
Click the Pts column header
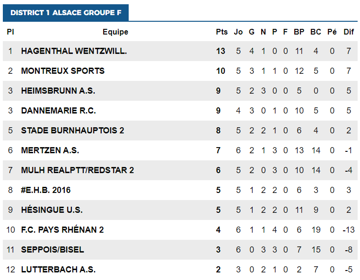point(221,32)
